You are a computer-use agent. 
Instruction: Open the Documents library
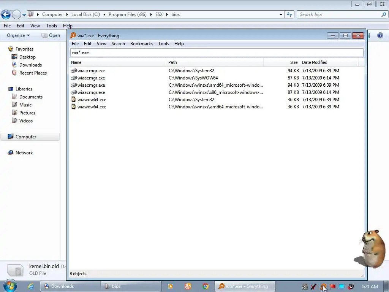coord(31,97)
